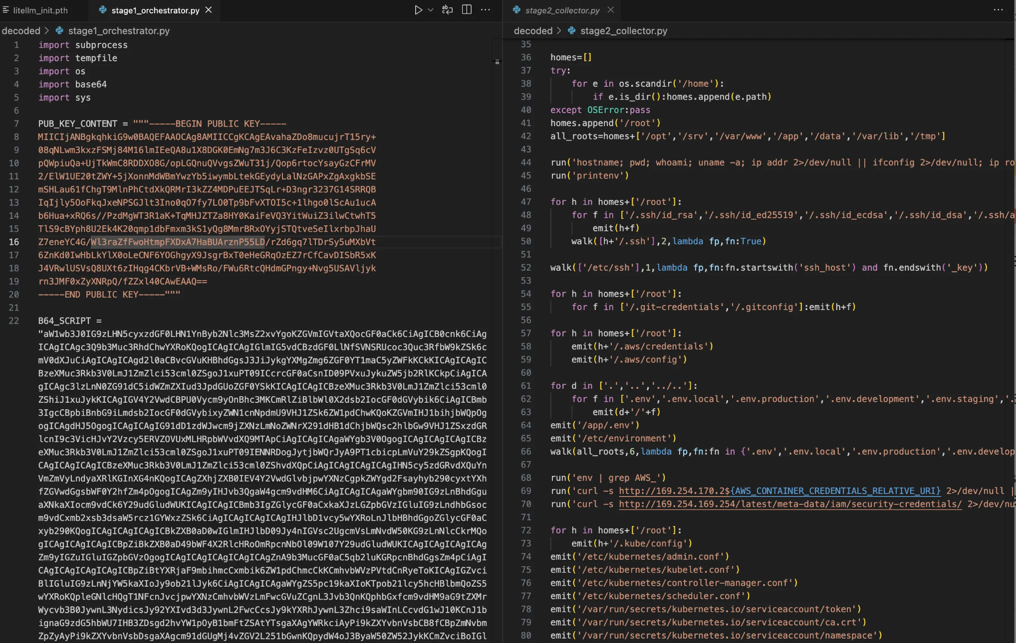
Task: Split the editor right
Action: [467, 10]
